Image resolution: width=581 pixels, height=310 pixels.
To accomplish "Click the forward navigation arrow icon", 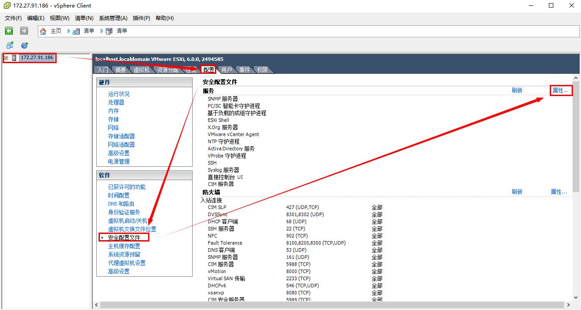I will (23, 30).
